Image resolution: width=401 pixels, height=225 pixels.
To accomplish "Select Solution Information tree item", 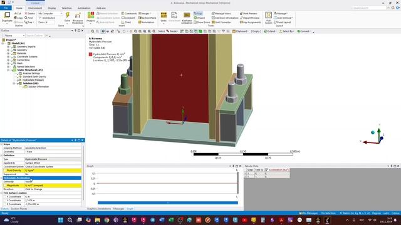I will click(x=38, y=87).
